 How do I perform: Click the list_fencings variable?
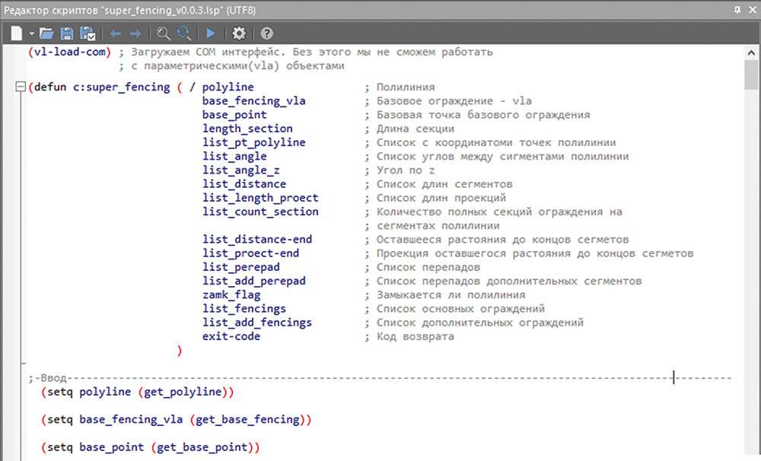[x=244, y=309]
